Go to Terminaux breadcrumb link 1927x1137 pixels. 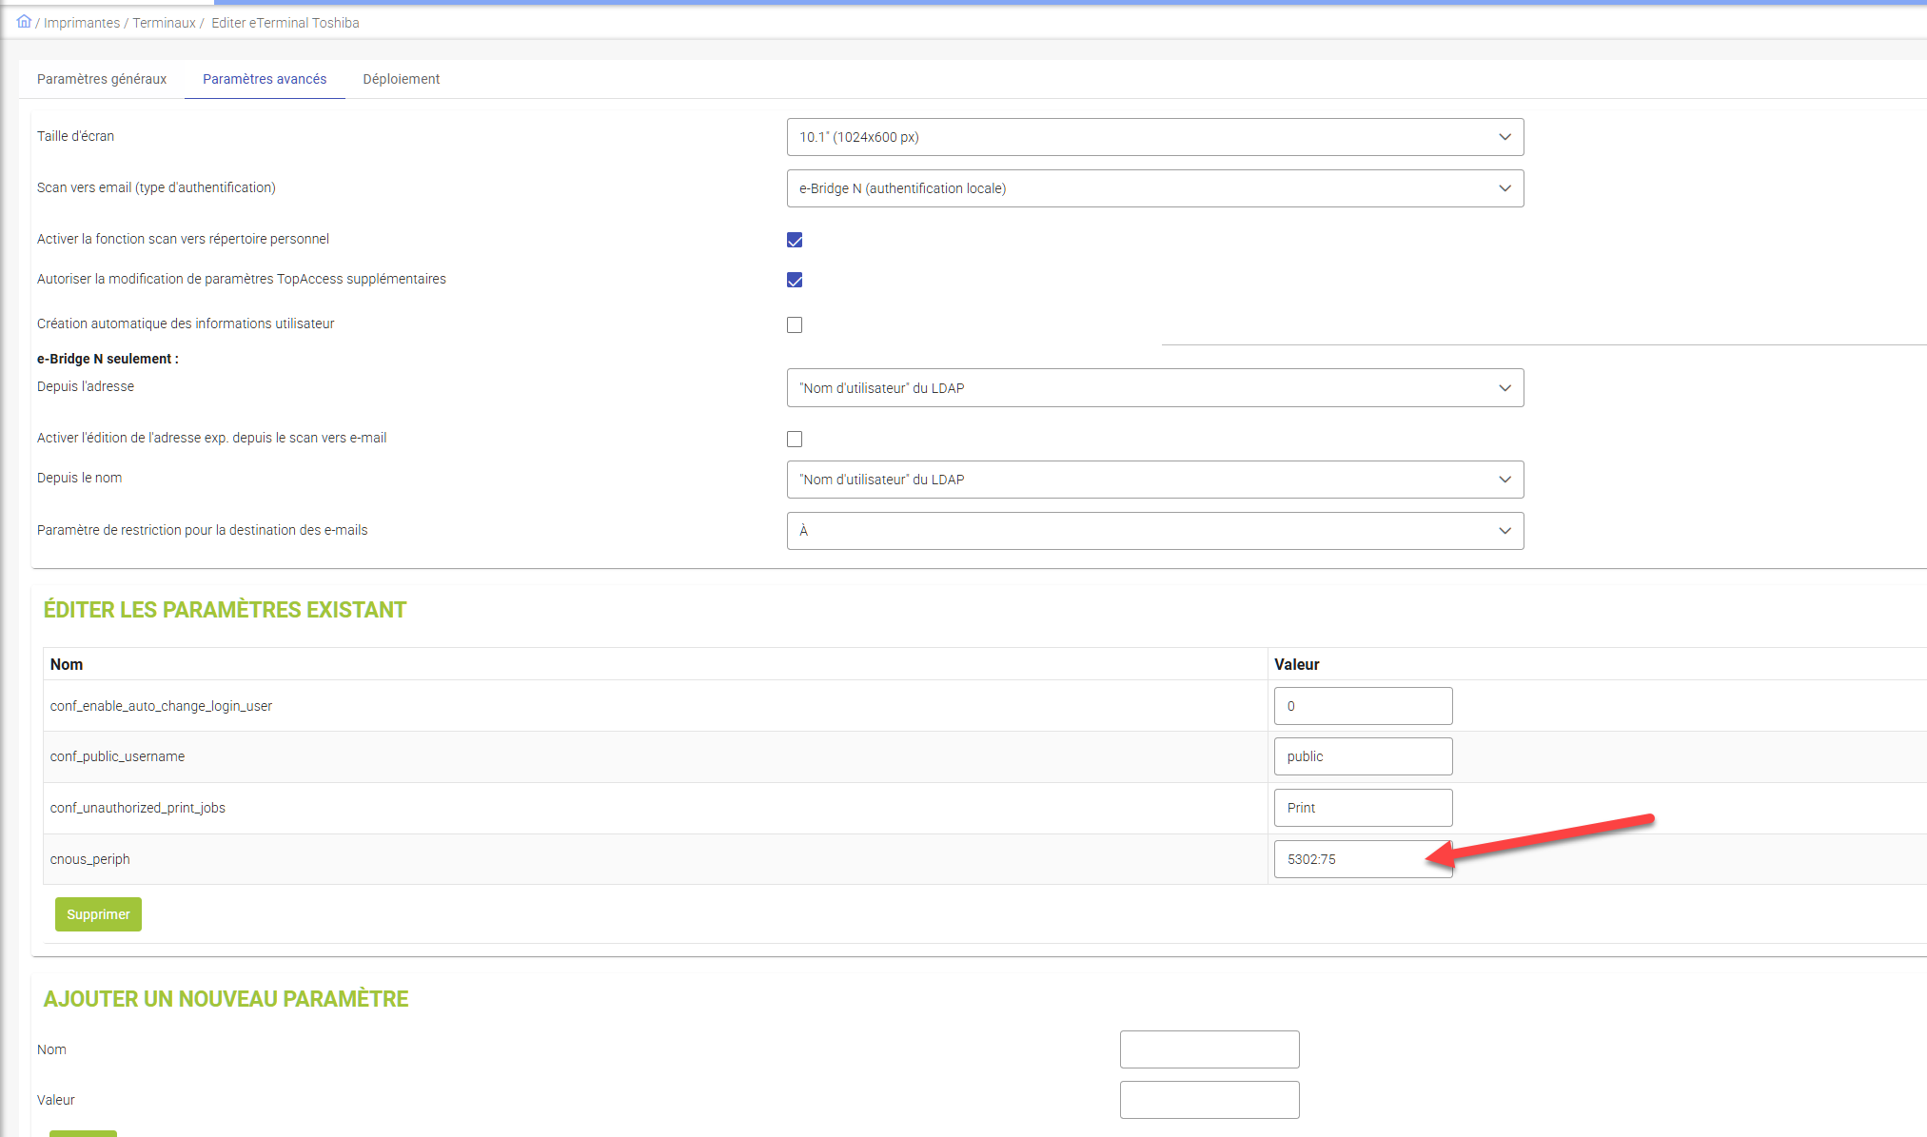pos(164,23)
